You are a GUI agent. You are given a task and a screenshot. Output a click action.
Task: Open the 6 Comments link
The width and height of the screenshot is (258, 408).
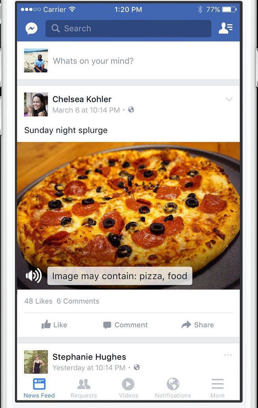[x=78, y=301]
